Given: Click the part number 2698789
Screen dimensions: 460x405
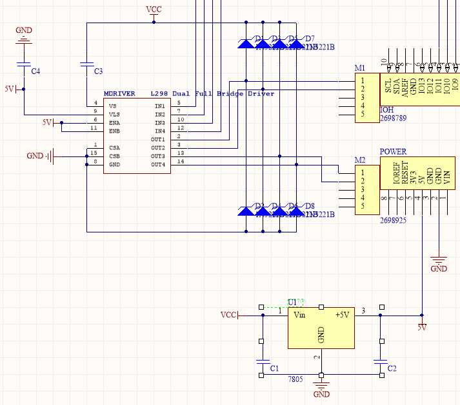Looking at the screenshot, I should (x=393, y=118).
